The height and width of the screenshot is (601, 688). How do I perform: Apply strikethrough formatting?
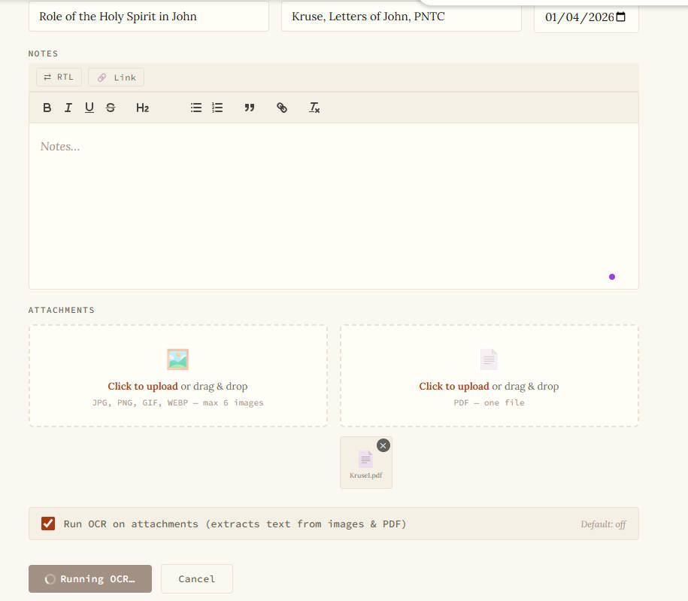111,108
